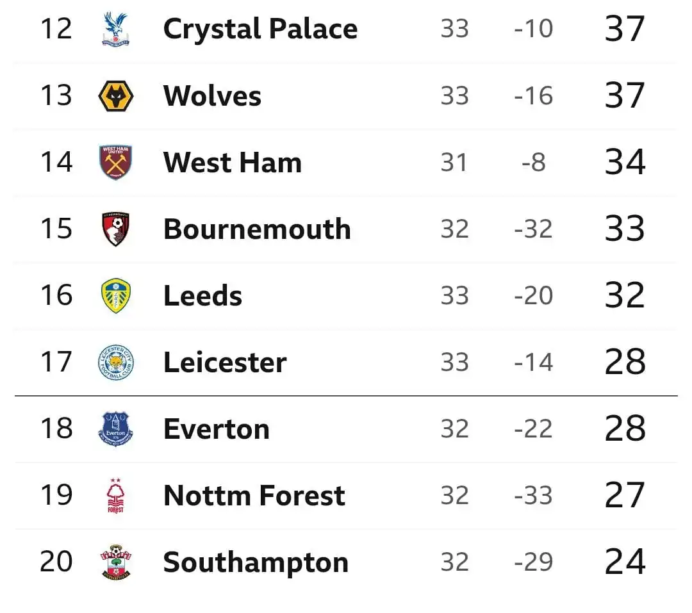Click Southampton's 24 points value
692x613 pixels.
click(625, 562)
